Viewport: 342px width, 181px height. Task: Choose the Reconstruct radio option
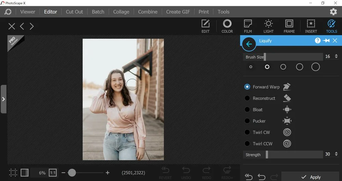247,98
